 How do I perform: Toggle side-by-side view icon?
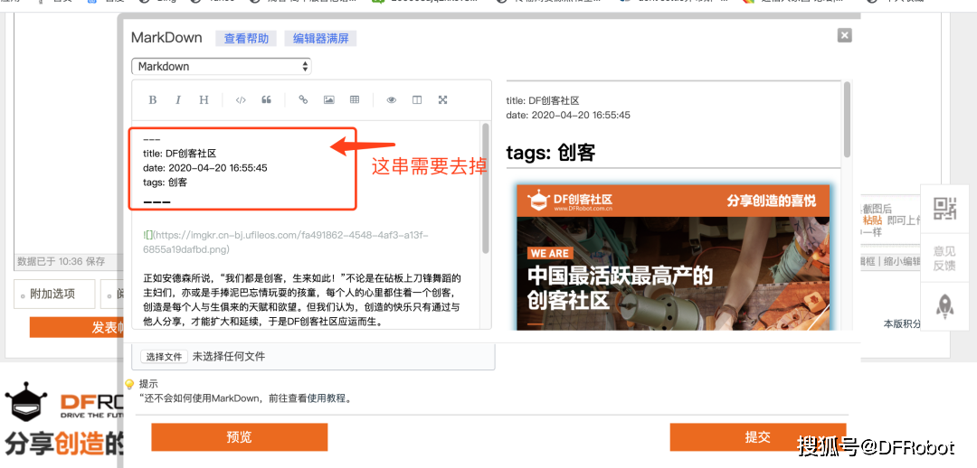(x=417, y=100)
